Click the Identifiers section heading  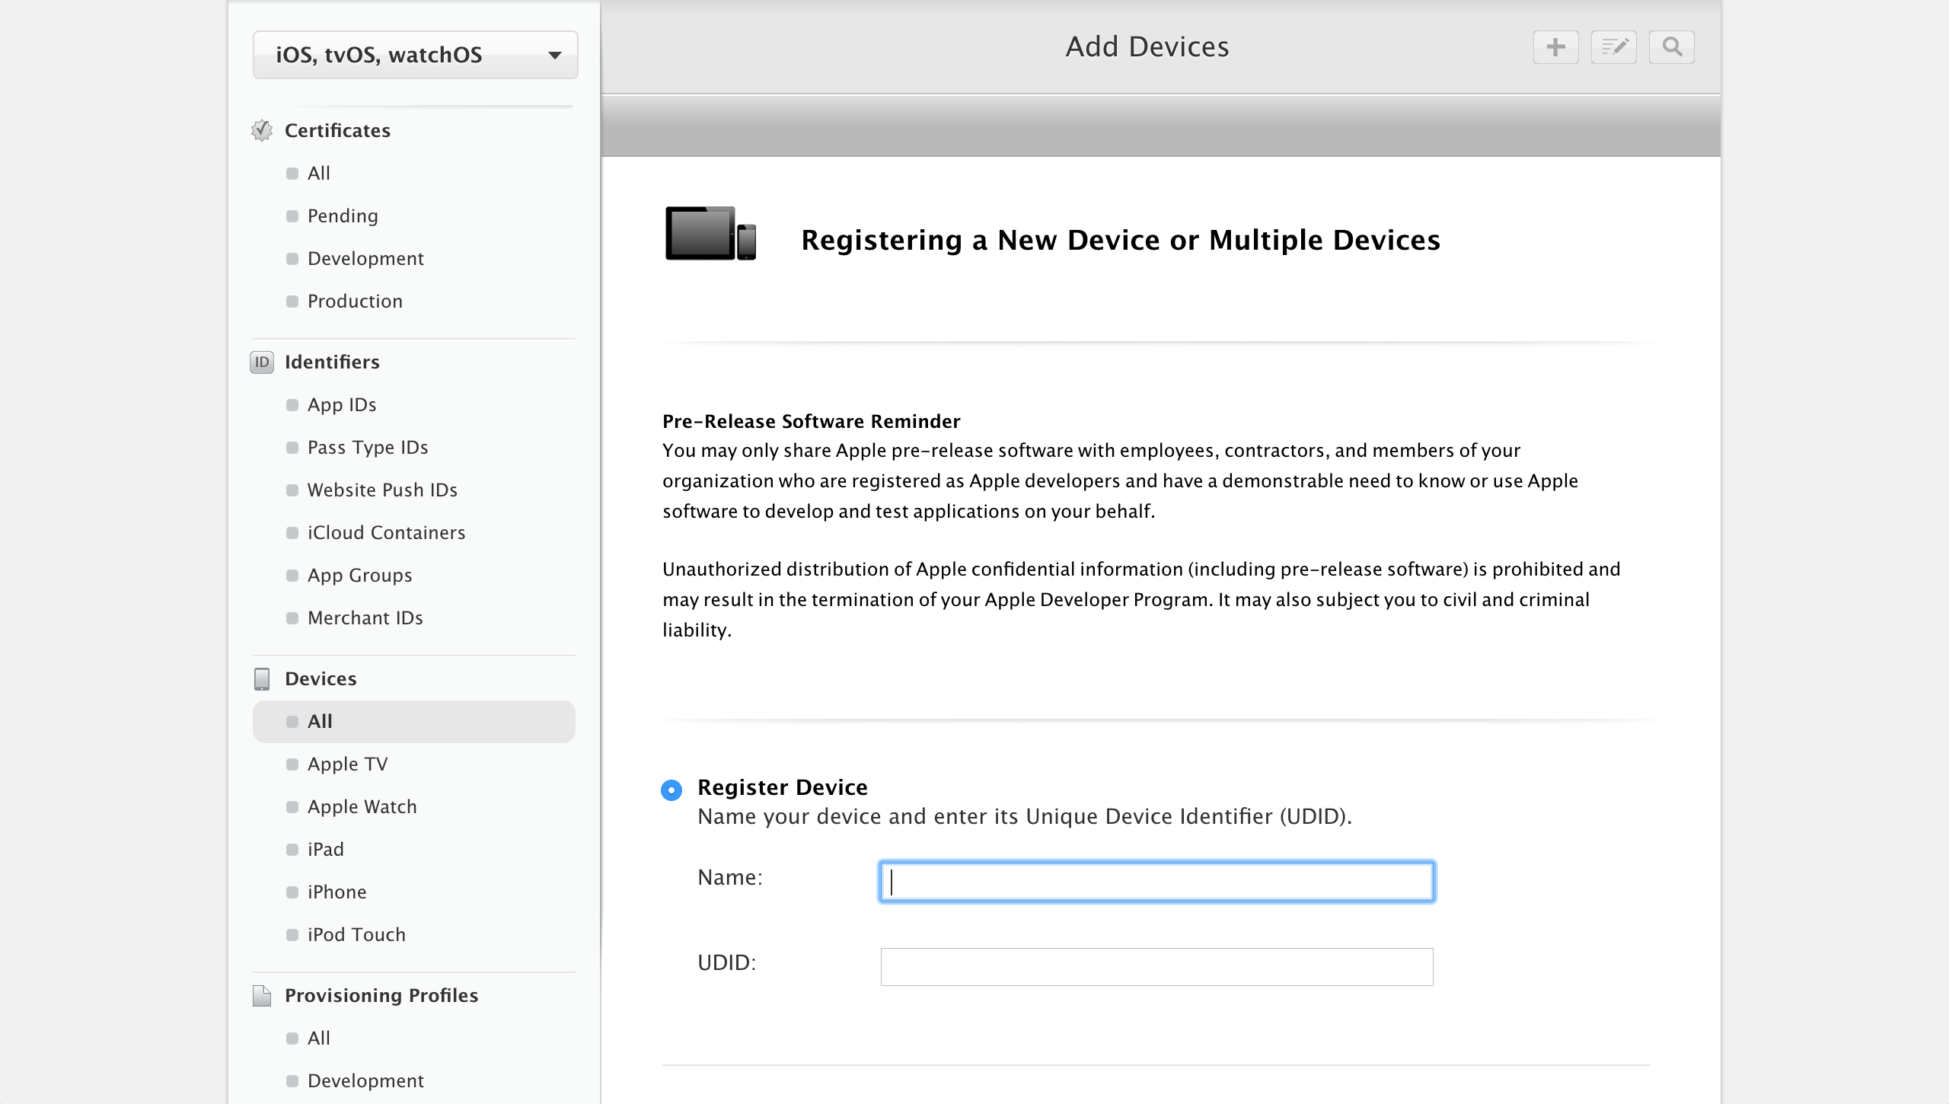332,362
